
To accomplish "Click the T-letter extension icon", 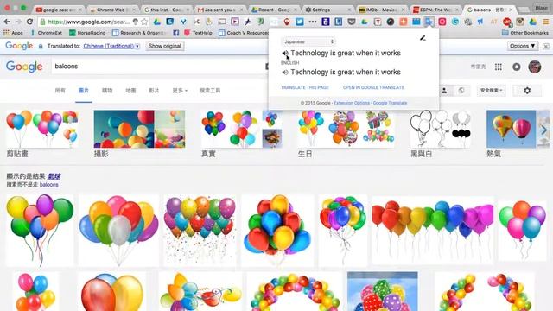I will tap(378, 22).
